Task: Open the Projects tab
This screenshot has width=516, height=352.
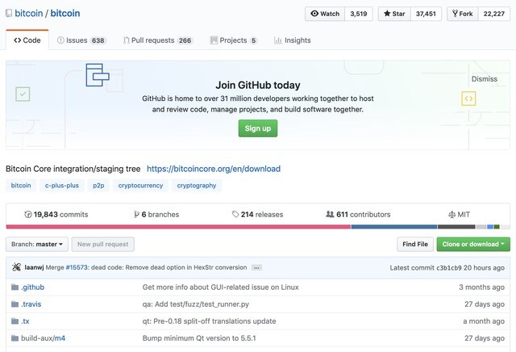Action: pos(233,40)
